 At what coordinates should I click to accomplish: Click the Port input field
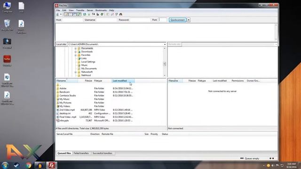tap(163, 20)
